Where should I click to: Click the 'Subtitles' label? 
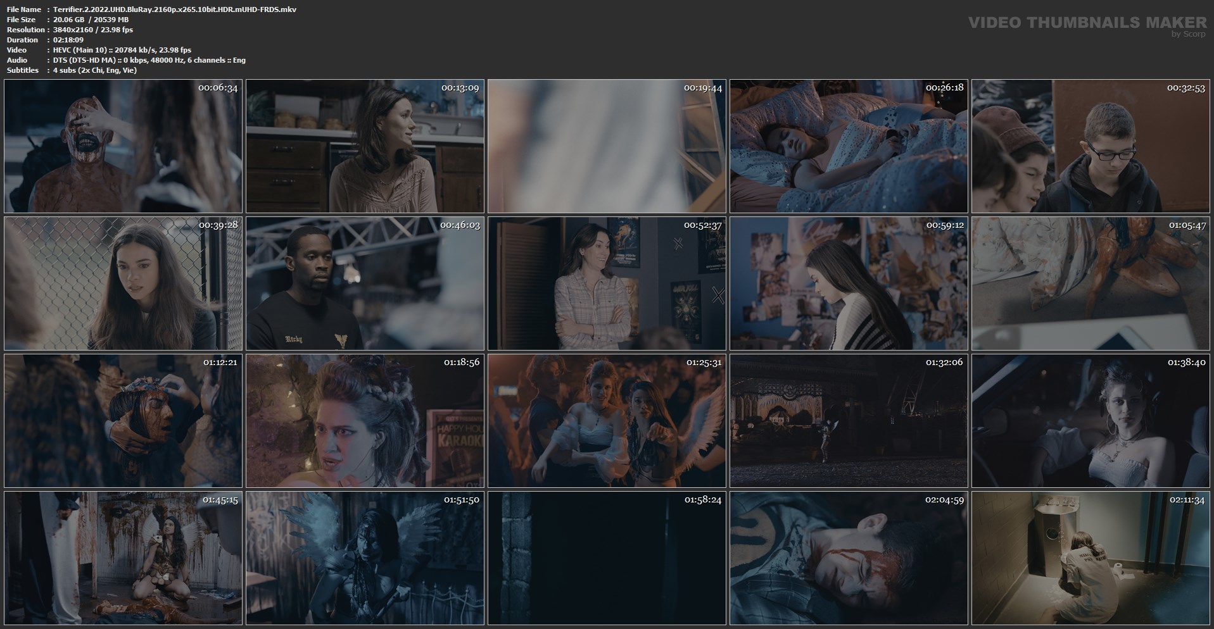tap(23, 70)
